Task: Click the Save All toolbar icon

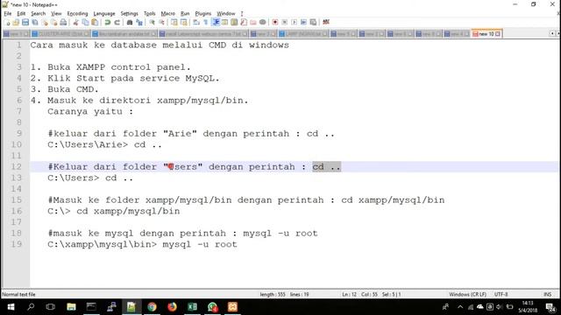Action: [x=35, y=23]
